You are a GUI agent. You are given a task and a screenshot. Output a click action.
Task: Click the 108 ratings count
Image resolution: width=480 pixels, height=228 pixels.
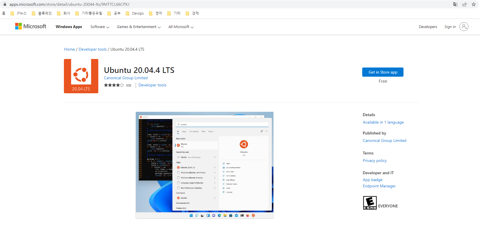[128, 86]
